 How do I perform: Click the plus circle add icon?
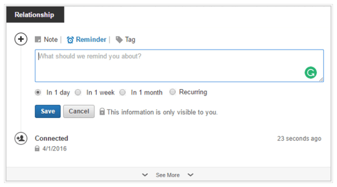21,39
